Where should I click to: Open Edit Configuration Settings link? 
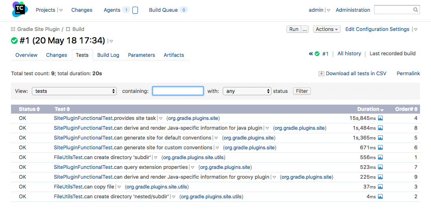coord(377,29)
